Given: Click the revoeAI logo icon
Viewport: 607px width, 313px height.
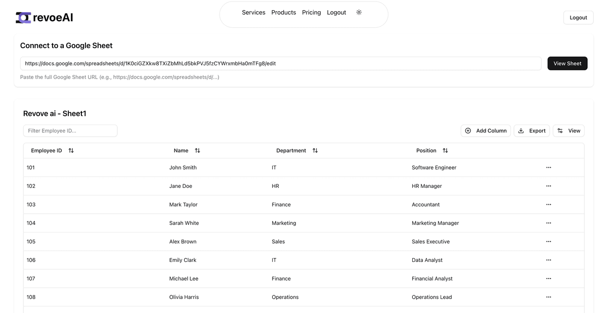Looking at the screenshot, I should (22, 17).
